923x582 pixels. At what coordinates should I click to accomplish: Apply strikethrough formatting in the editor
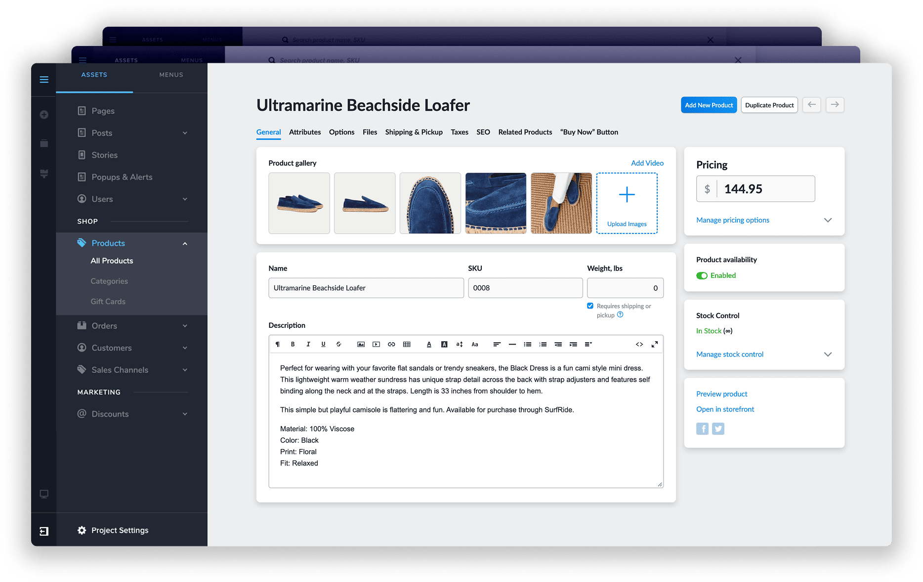(x=338, y=344)
